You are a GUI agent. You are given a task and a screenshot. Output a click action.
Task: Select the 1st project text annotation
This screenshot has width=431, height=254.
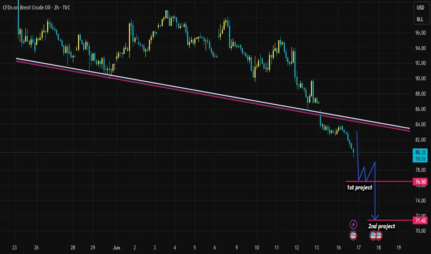(x=359, y=187)
